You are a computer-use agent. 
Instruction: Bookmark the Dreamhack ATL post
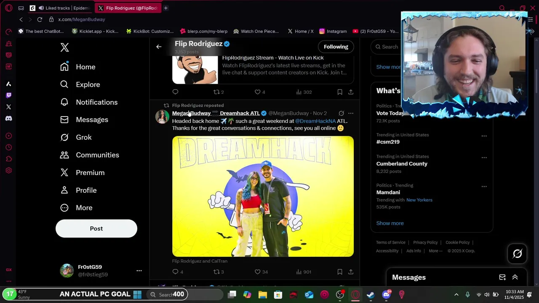[340, 272]
